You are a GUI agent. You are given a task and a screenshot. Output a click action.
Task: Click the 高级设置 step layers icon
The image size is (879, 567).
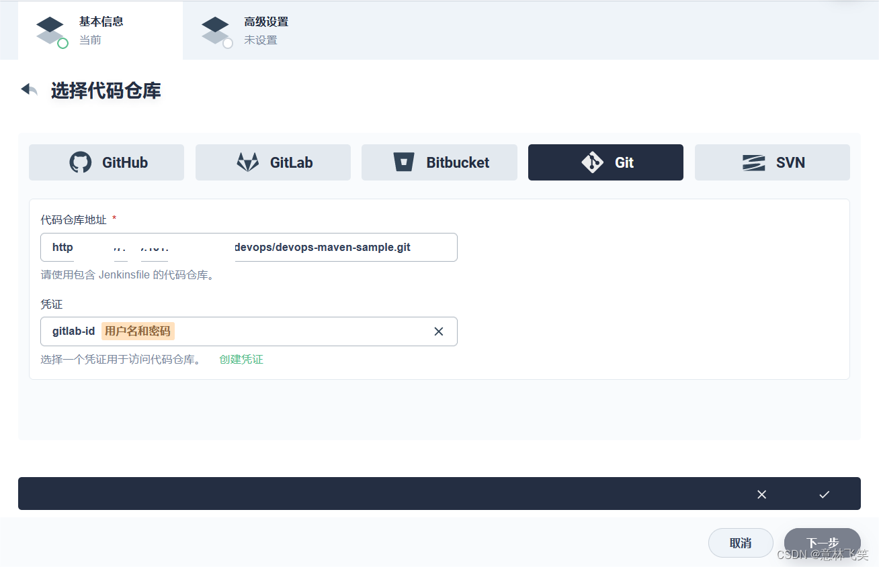216,31
